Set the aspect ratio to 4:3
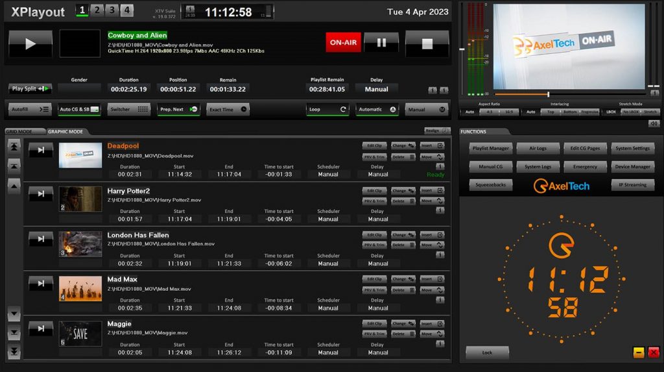Screen dimensions: 664x372 (x=489, y=112)
